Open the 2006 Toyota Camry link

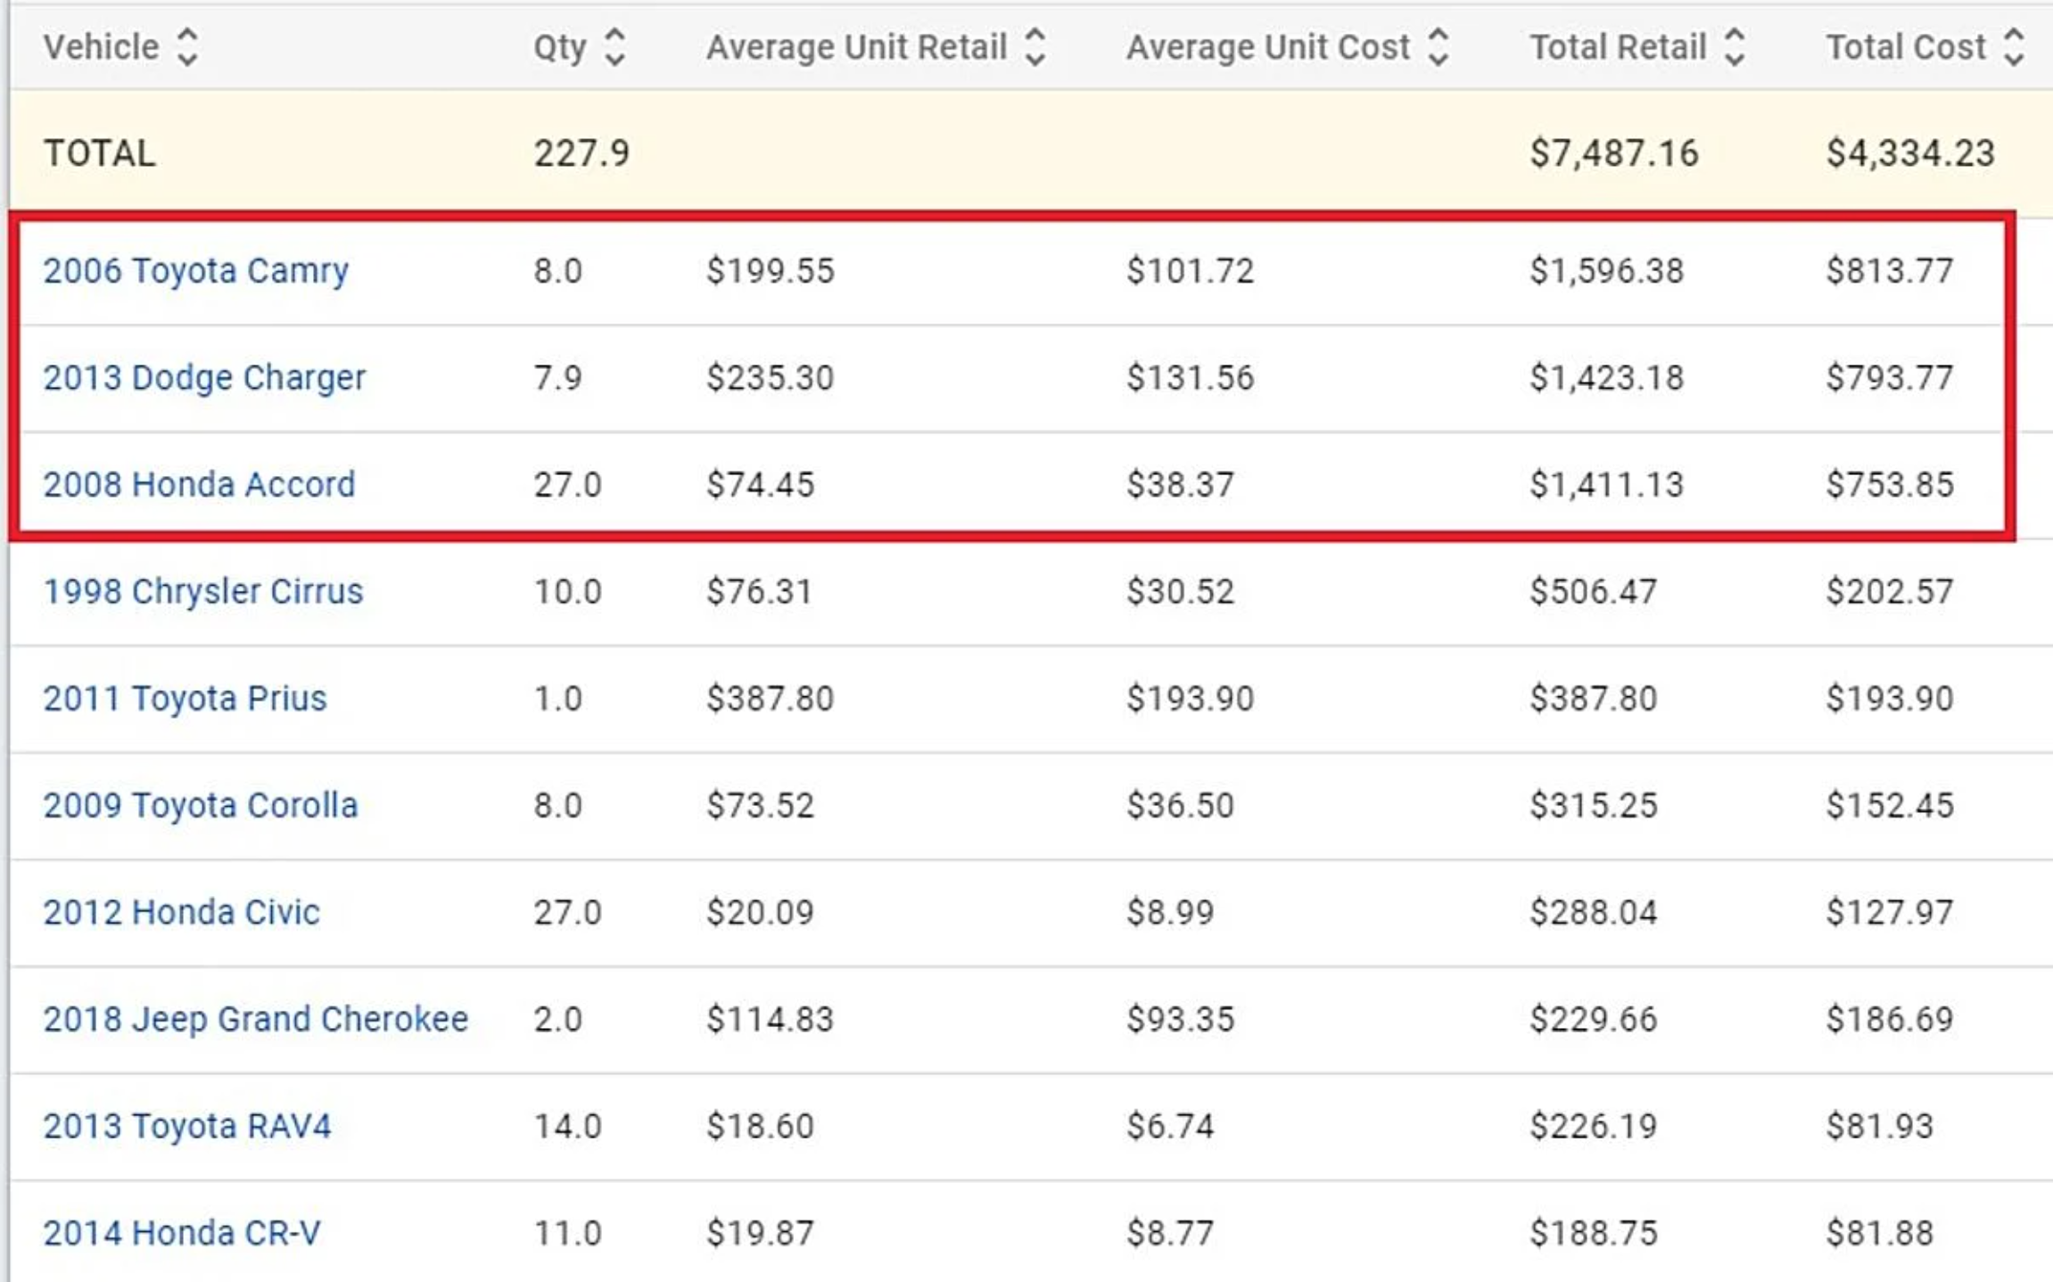(195, 271)
